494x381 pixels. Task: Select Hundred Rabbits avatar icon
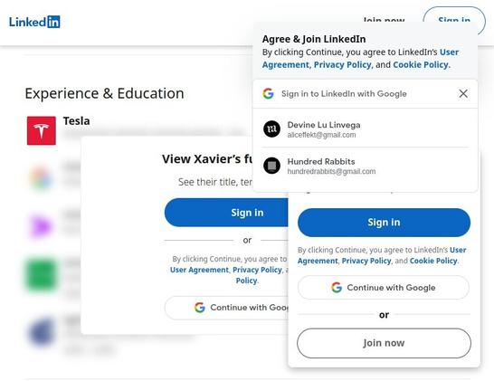pyautogui.click(x=271, y=166)
